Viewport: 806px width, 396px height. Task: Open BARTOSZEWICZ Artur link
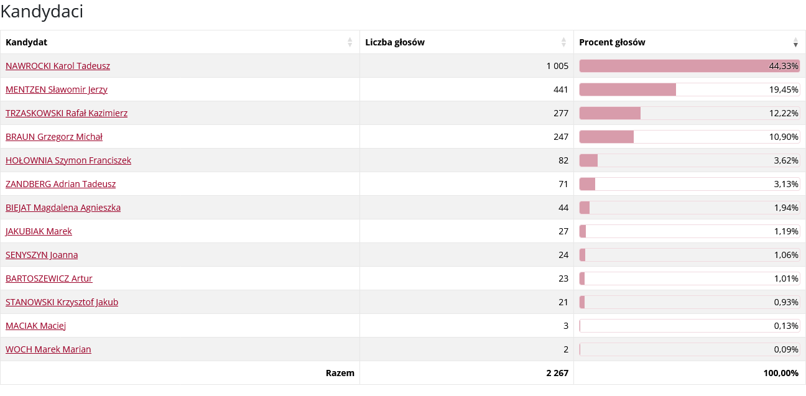49,279
